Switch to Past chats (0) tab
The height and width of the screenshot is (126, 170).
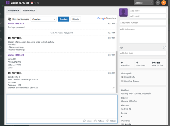pyautogui.click(x=29, y=10)
